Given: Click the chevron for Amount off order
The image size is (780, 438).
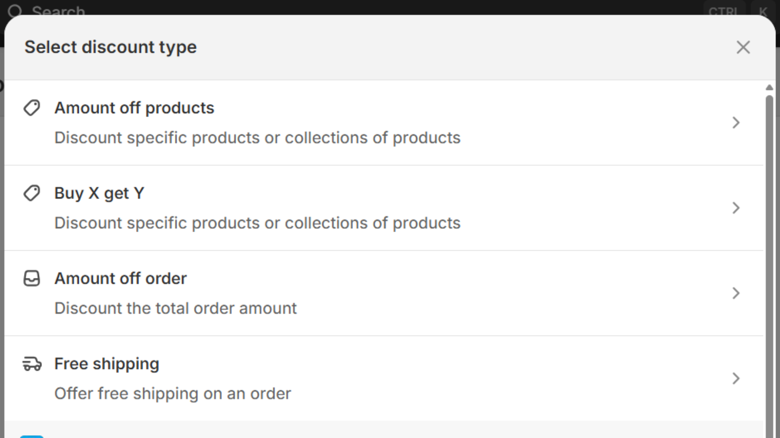Looking at the screenshot, I should point(736,293).
